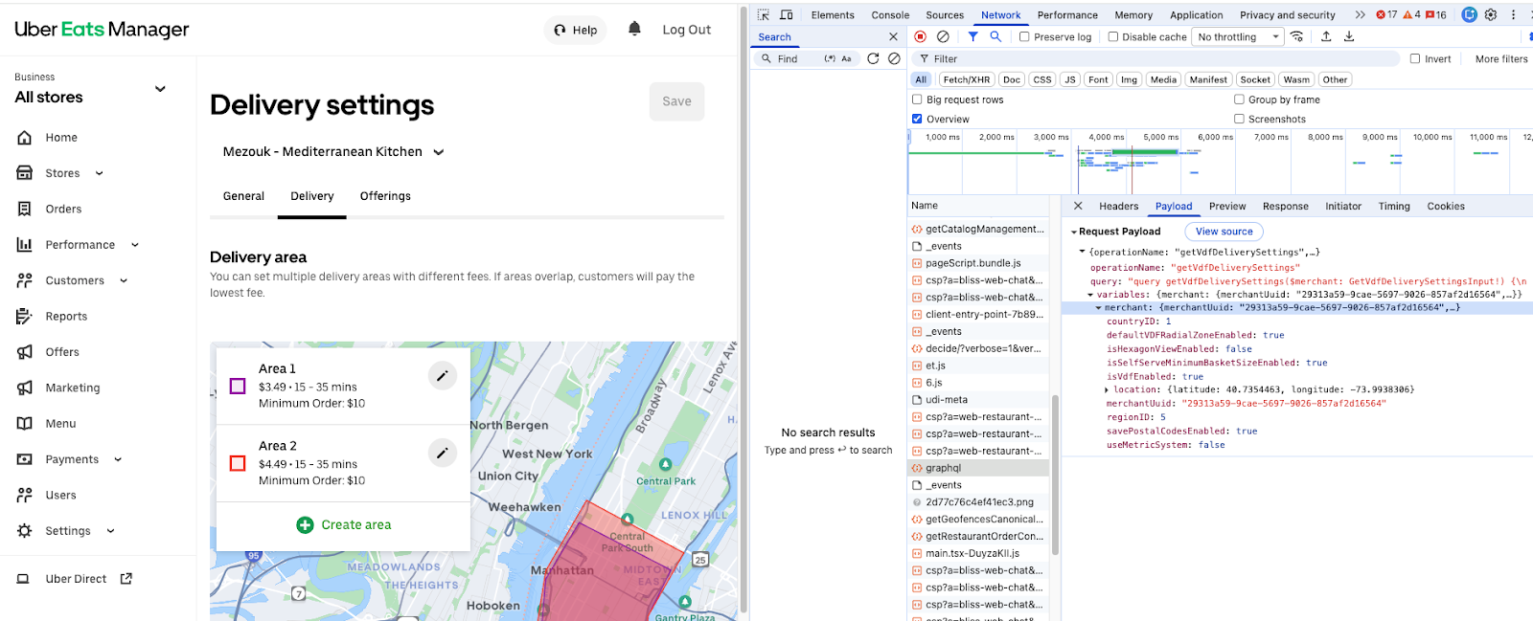The height and width of the screenshot is (621, 1533).
Task: Click the red Area 2 color swatch
Action: click(x=238, y=463)
